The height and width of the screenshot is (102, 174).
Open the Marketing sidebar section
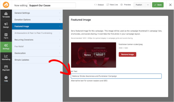pos(6,57)
